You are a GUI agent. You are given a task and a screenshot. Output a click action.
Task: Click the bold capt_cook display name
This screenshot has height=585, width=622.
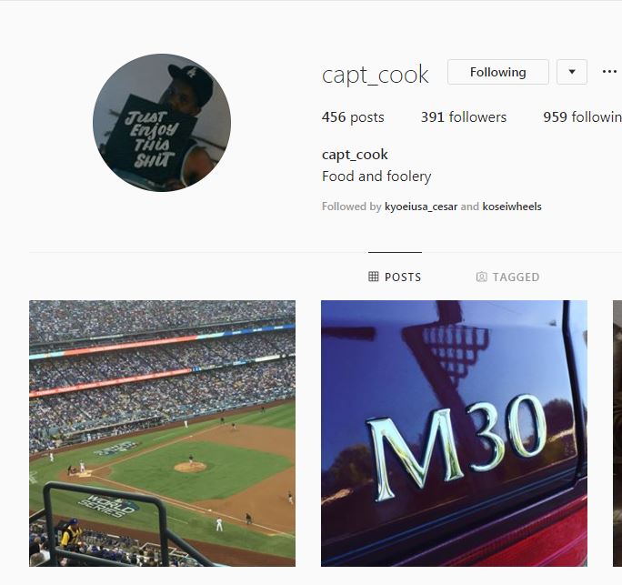pos(355,155)
